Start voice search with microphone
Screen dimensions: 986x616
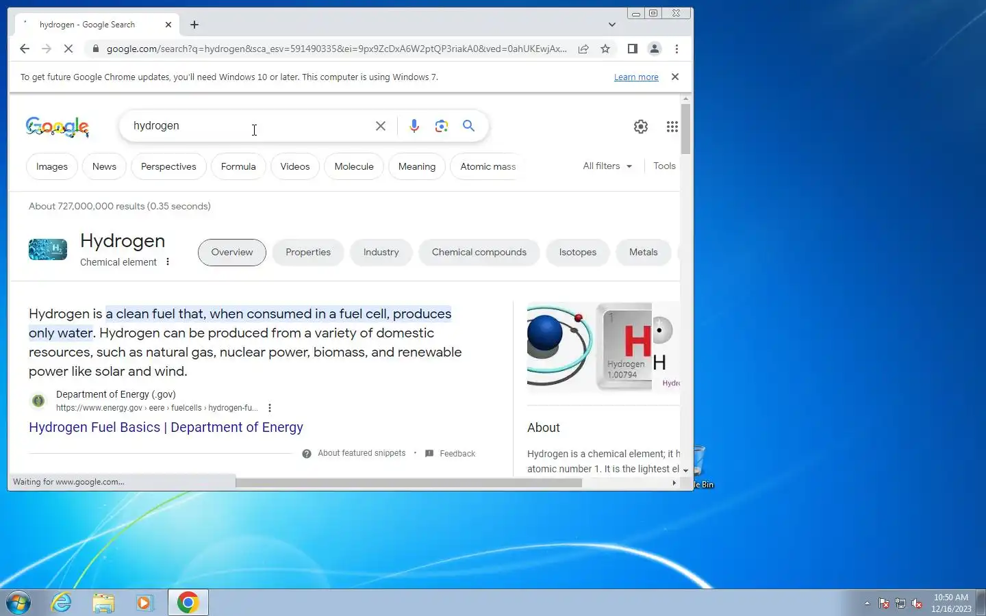[x=414, y=126]
